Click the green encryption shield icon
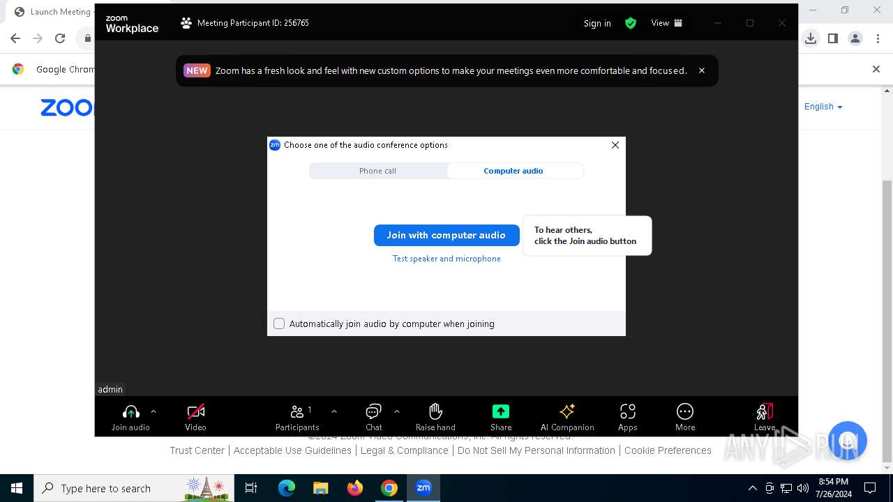Image resolution: width=893 pixels, height=502 pixels. coord(631,23)
